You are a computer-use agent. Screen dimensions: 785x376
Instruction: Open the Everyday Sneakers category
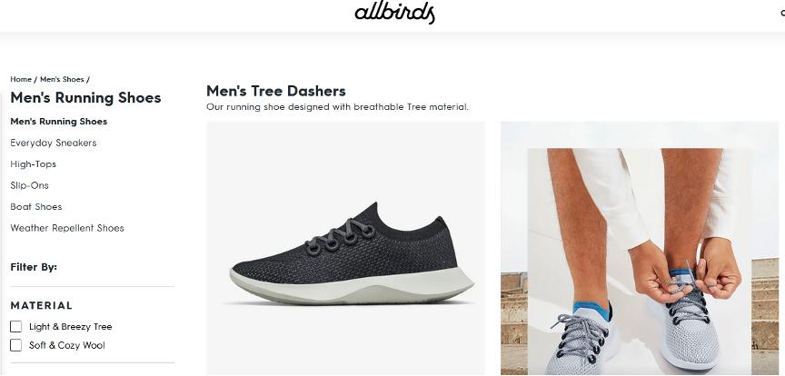(x=54, y=143)
